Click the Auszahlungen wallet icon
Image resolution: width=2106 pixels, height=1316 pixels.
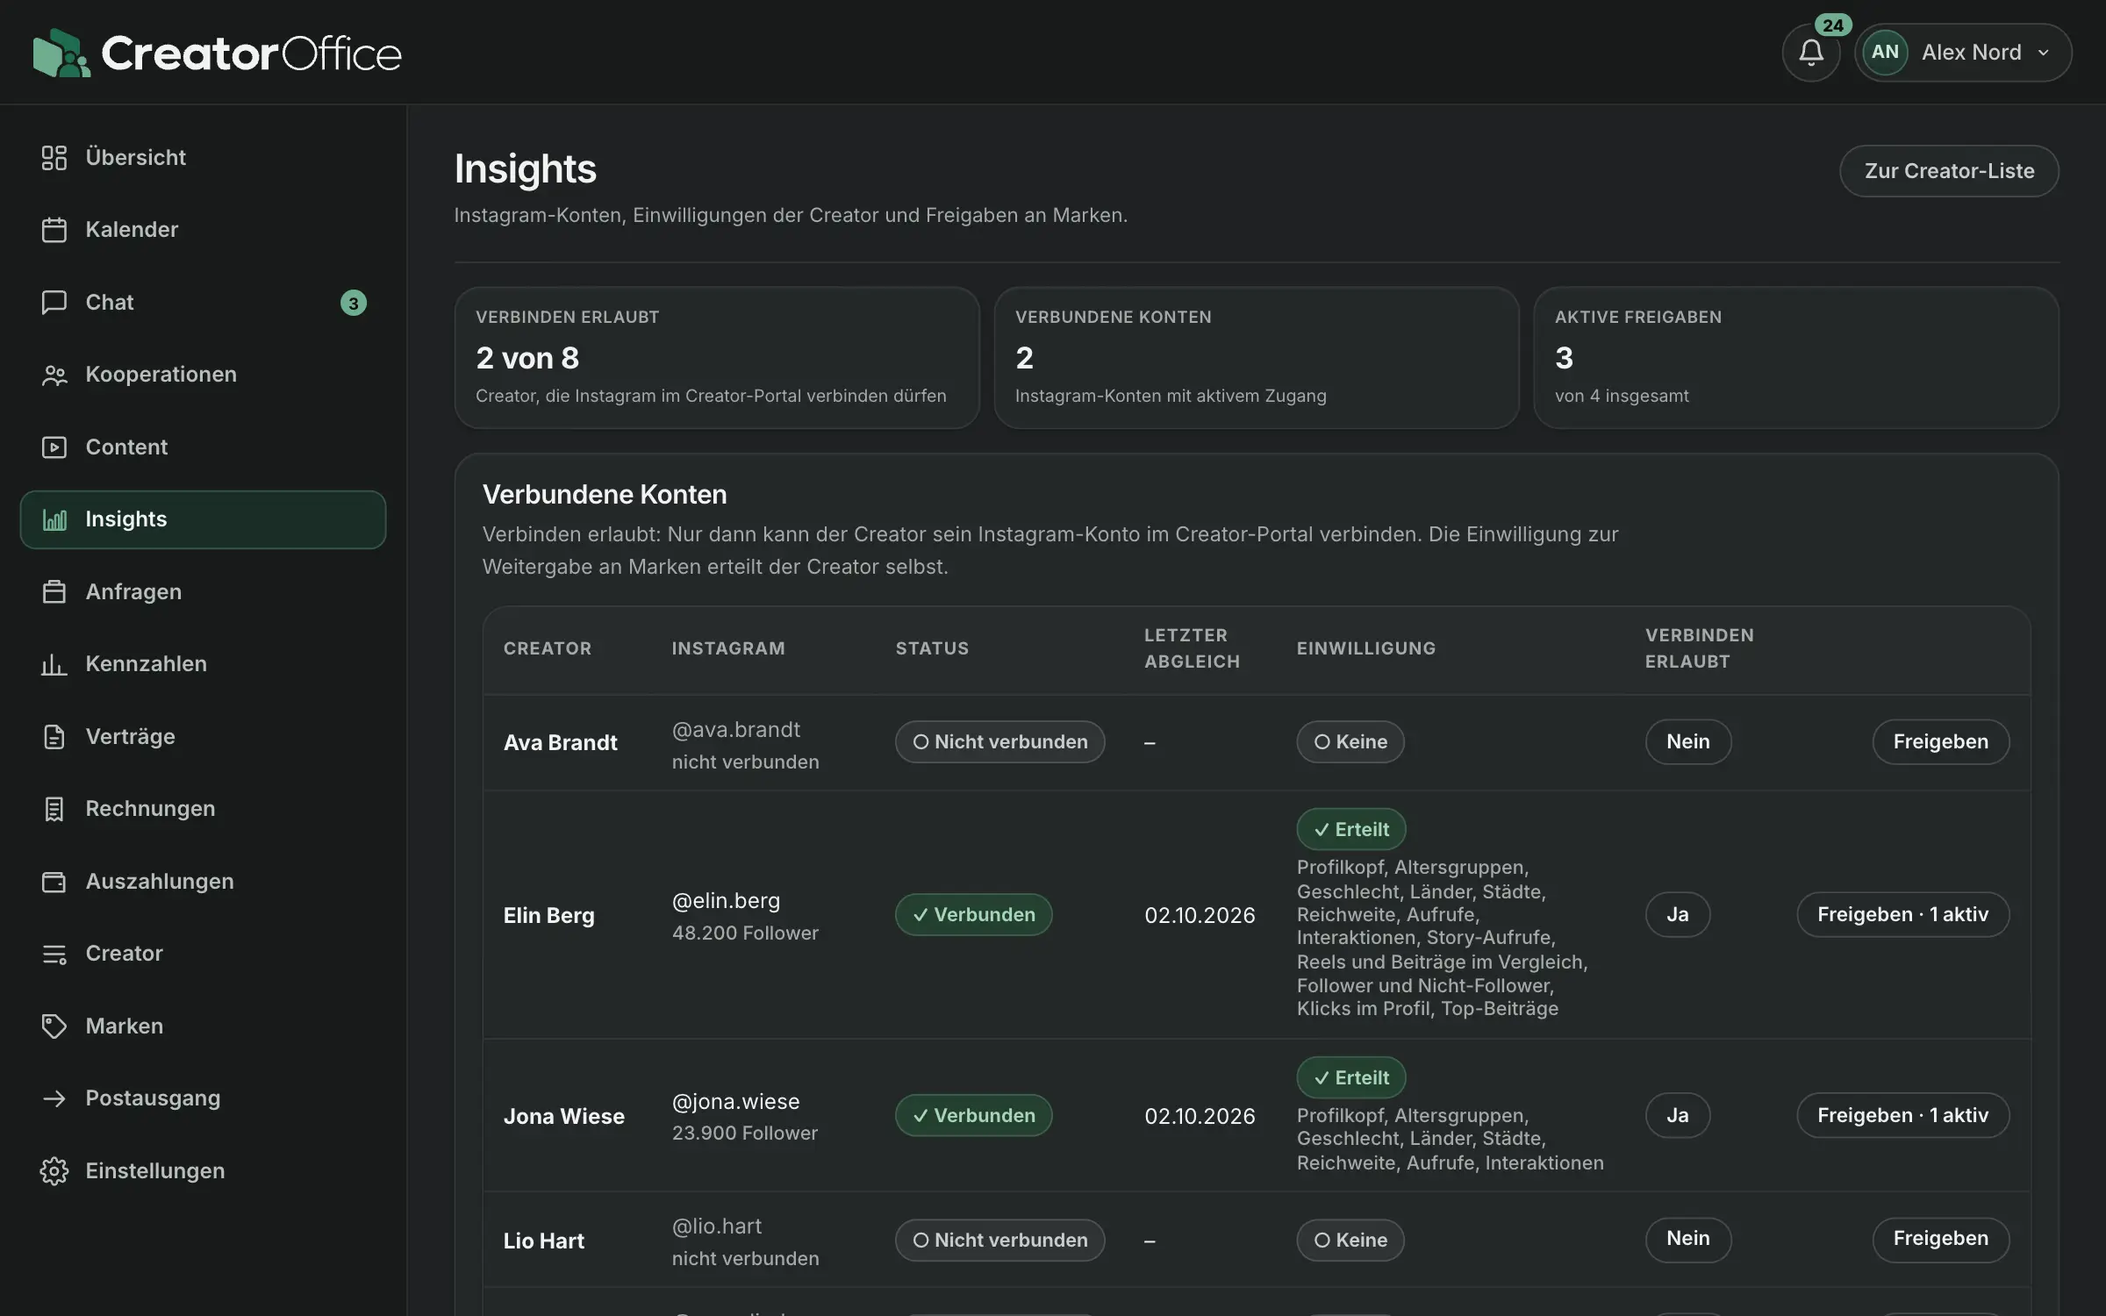[54, 882]
